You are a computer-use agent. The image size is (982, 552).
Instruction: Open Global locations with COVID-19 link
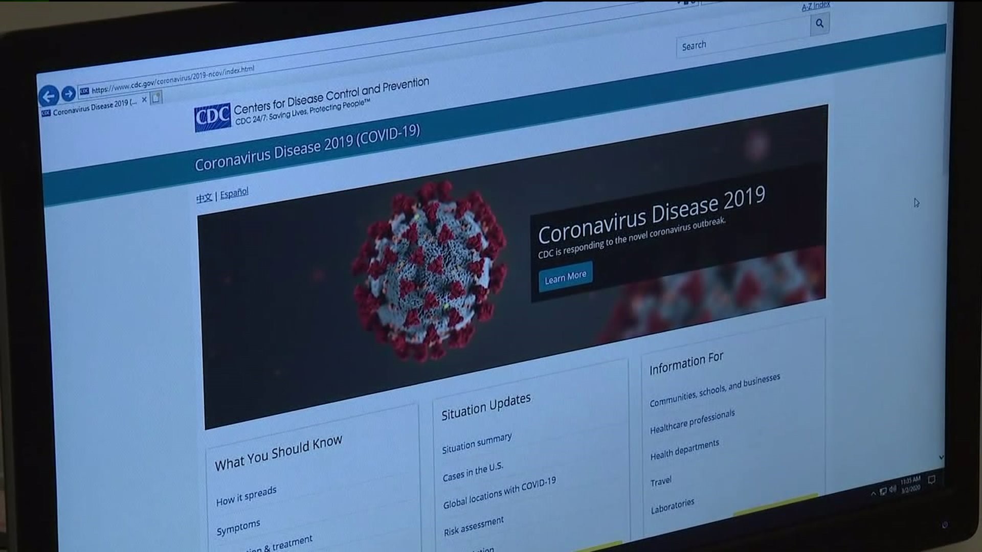click(x=499, y=494)
